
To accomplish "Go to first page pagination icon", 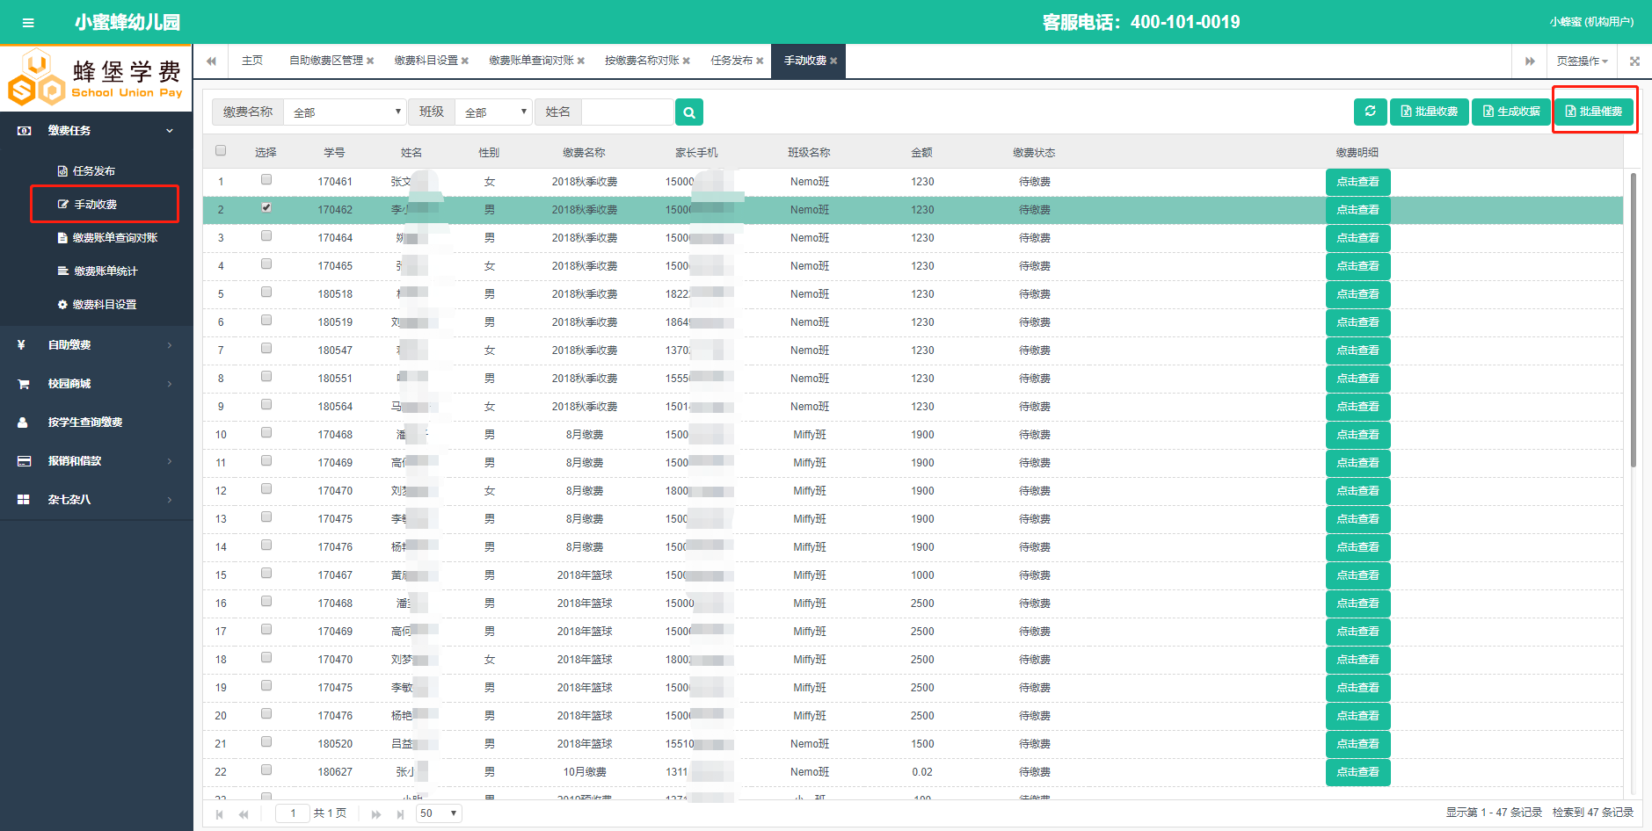I will 220,814.
